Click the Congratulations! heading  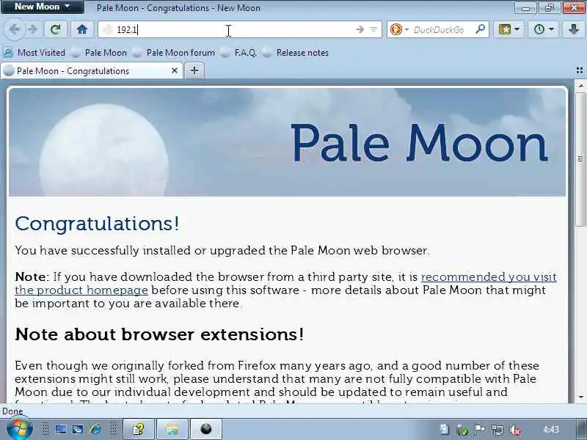[97, 224]
